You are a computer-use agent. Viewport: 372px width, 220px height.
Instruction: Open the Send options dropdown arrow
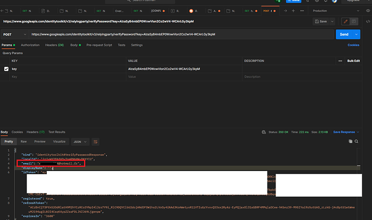click(356, 35)
